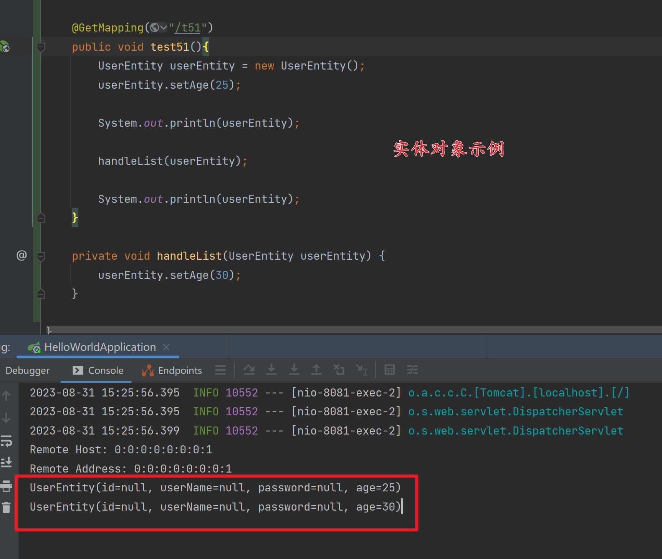This screenshot has height=559, width=662.
Task: Collapse the test51 method using fold marker
Action: [x=41, y=47]
